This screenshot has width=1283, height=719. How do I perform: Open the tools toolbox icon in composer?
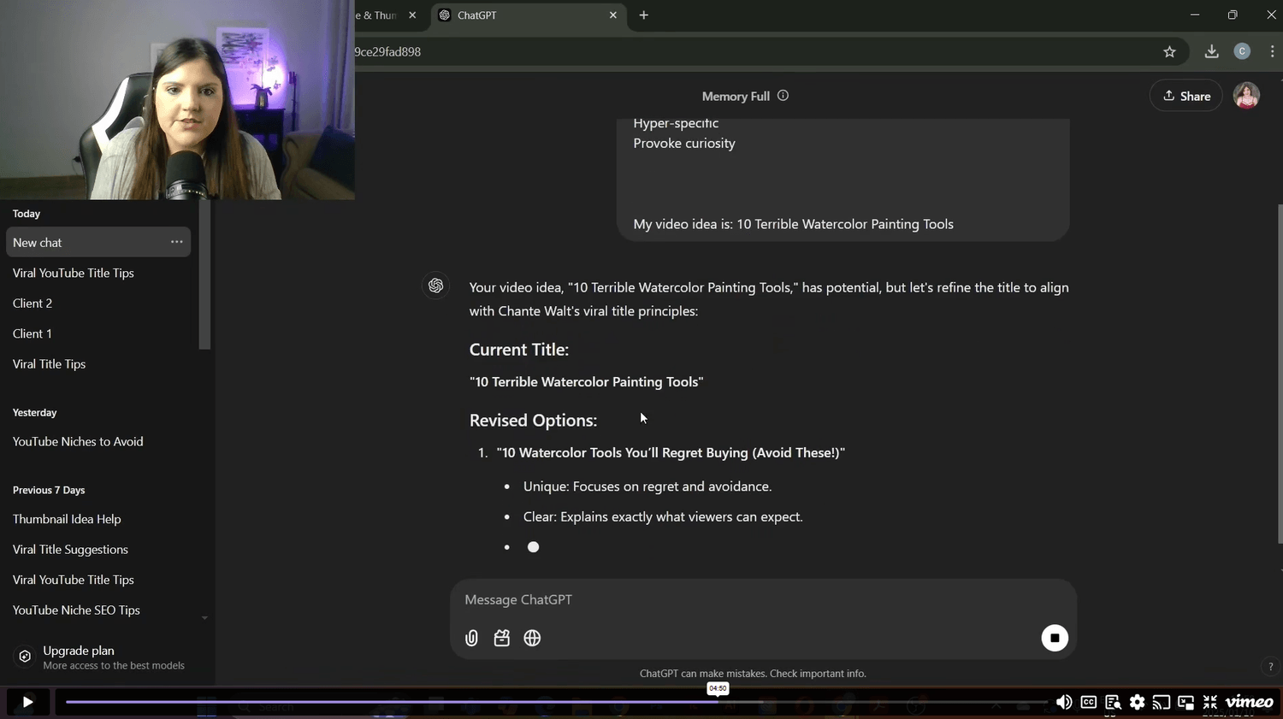[x=502, y=638]
